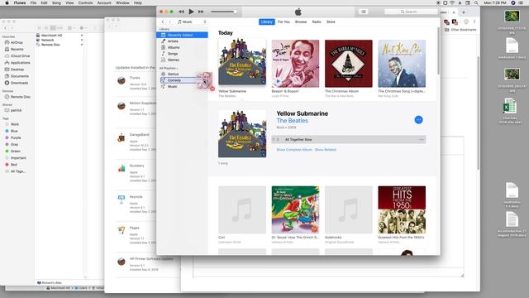
Task: Open All Tags in Finder sidebar
Action: tap(17, 171)
